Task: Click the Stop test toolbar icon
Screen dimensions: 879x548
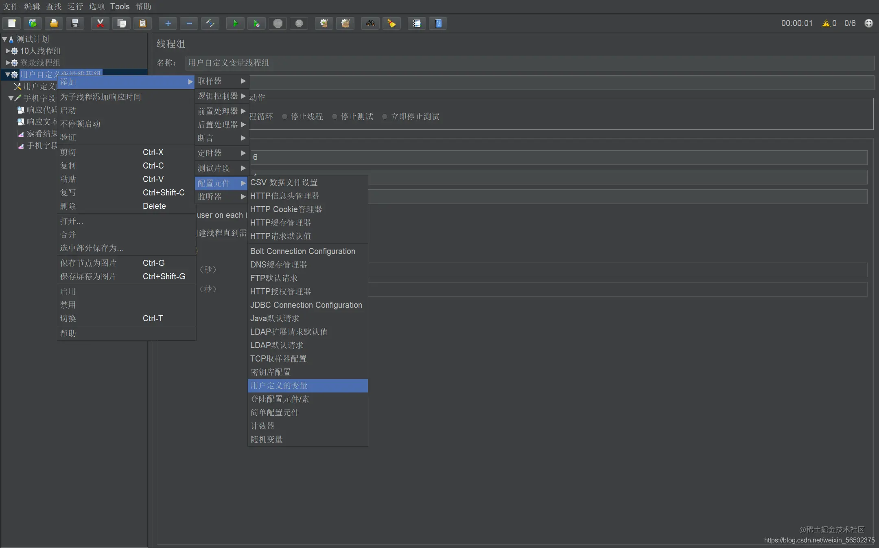Action: click(278, 23)
